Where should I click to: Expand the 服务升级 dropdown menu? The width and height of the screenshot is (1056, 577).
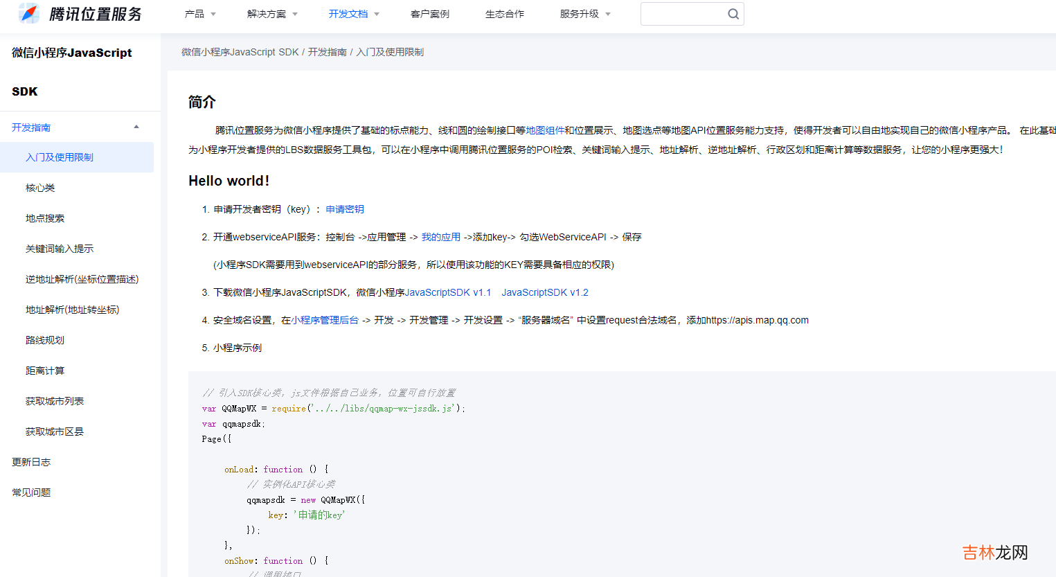[x=585, y=14]
